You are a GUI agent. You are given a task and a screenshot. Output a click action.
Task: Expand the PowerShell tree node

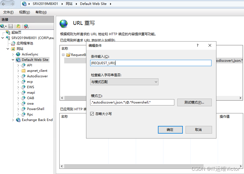tap(18, 109)
